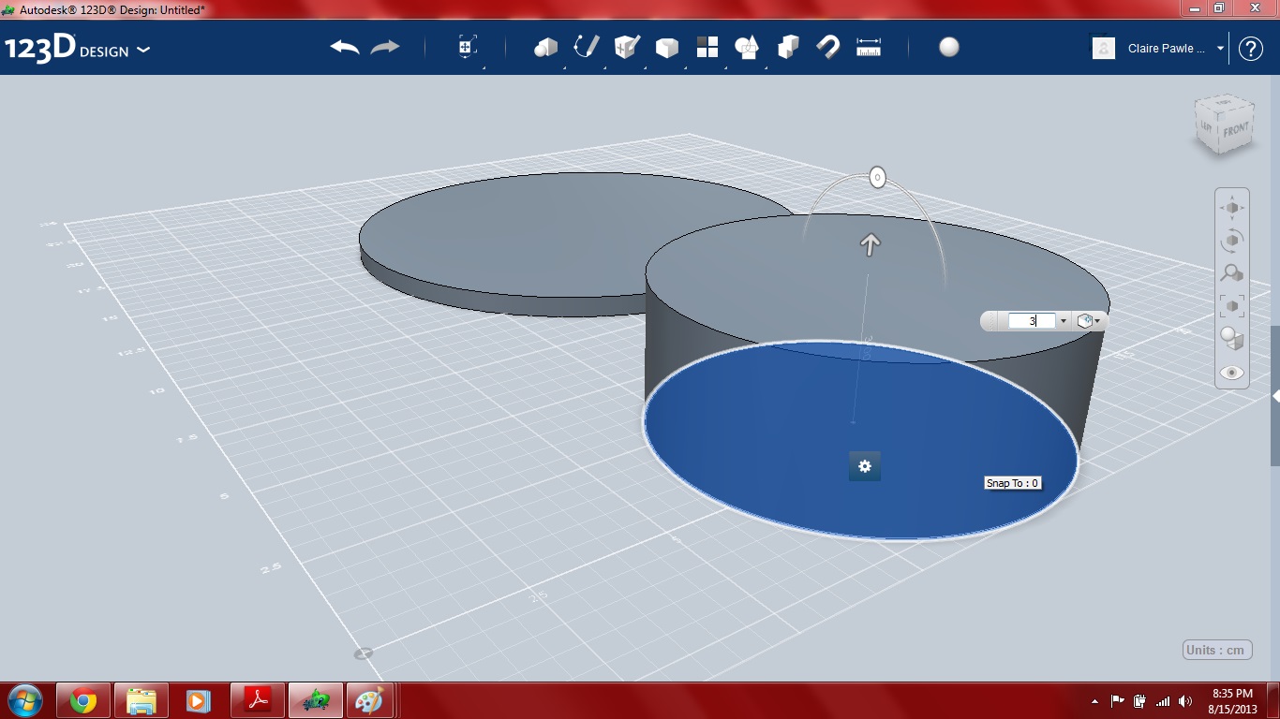Activate the Orbit navigation tool
The height and width of the screenshot is (719, 1280).
tap(1232, 241)
